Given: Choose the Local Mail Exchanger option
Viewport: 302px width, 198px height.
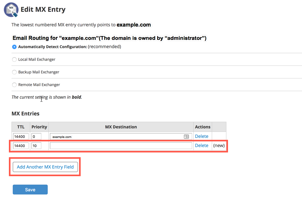Looking at the screenshot, I should pyautogui.click(x=14, y=59).
